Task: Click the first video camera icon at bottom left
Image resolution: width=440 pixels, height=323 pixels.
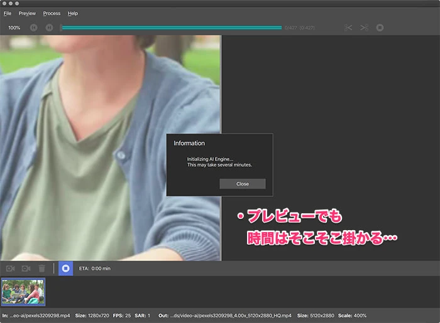Action: [10, 268]
